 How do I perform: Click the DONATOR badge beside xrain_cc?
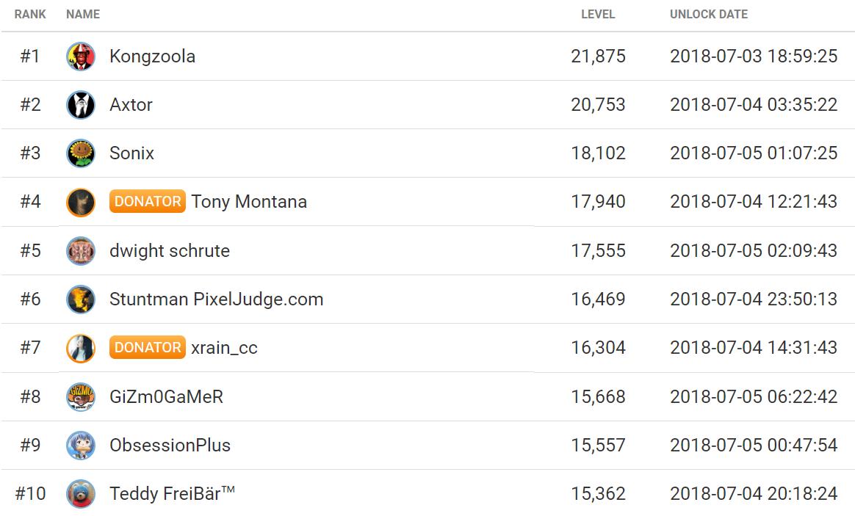tap(148, 348)
